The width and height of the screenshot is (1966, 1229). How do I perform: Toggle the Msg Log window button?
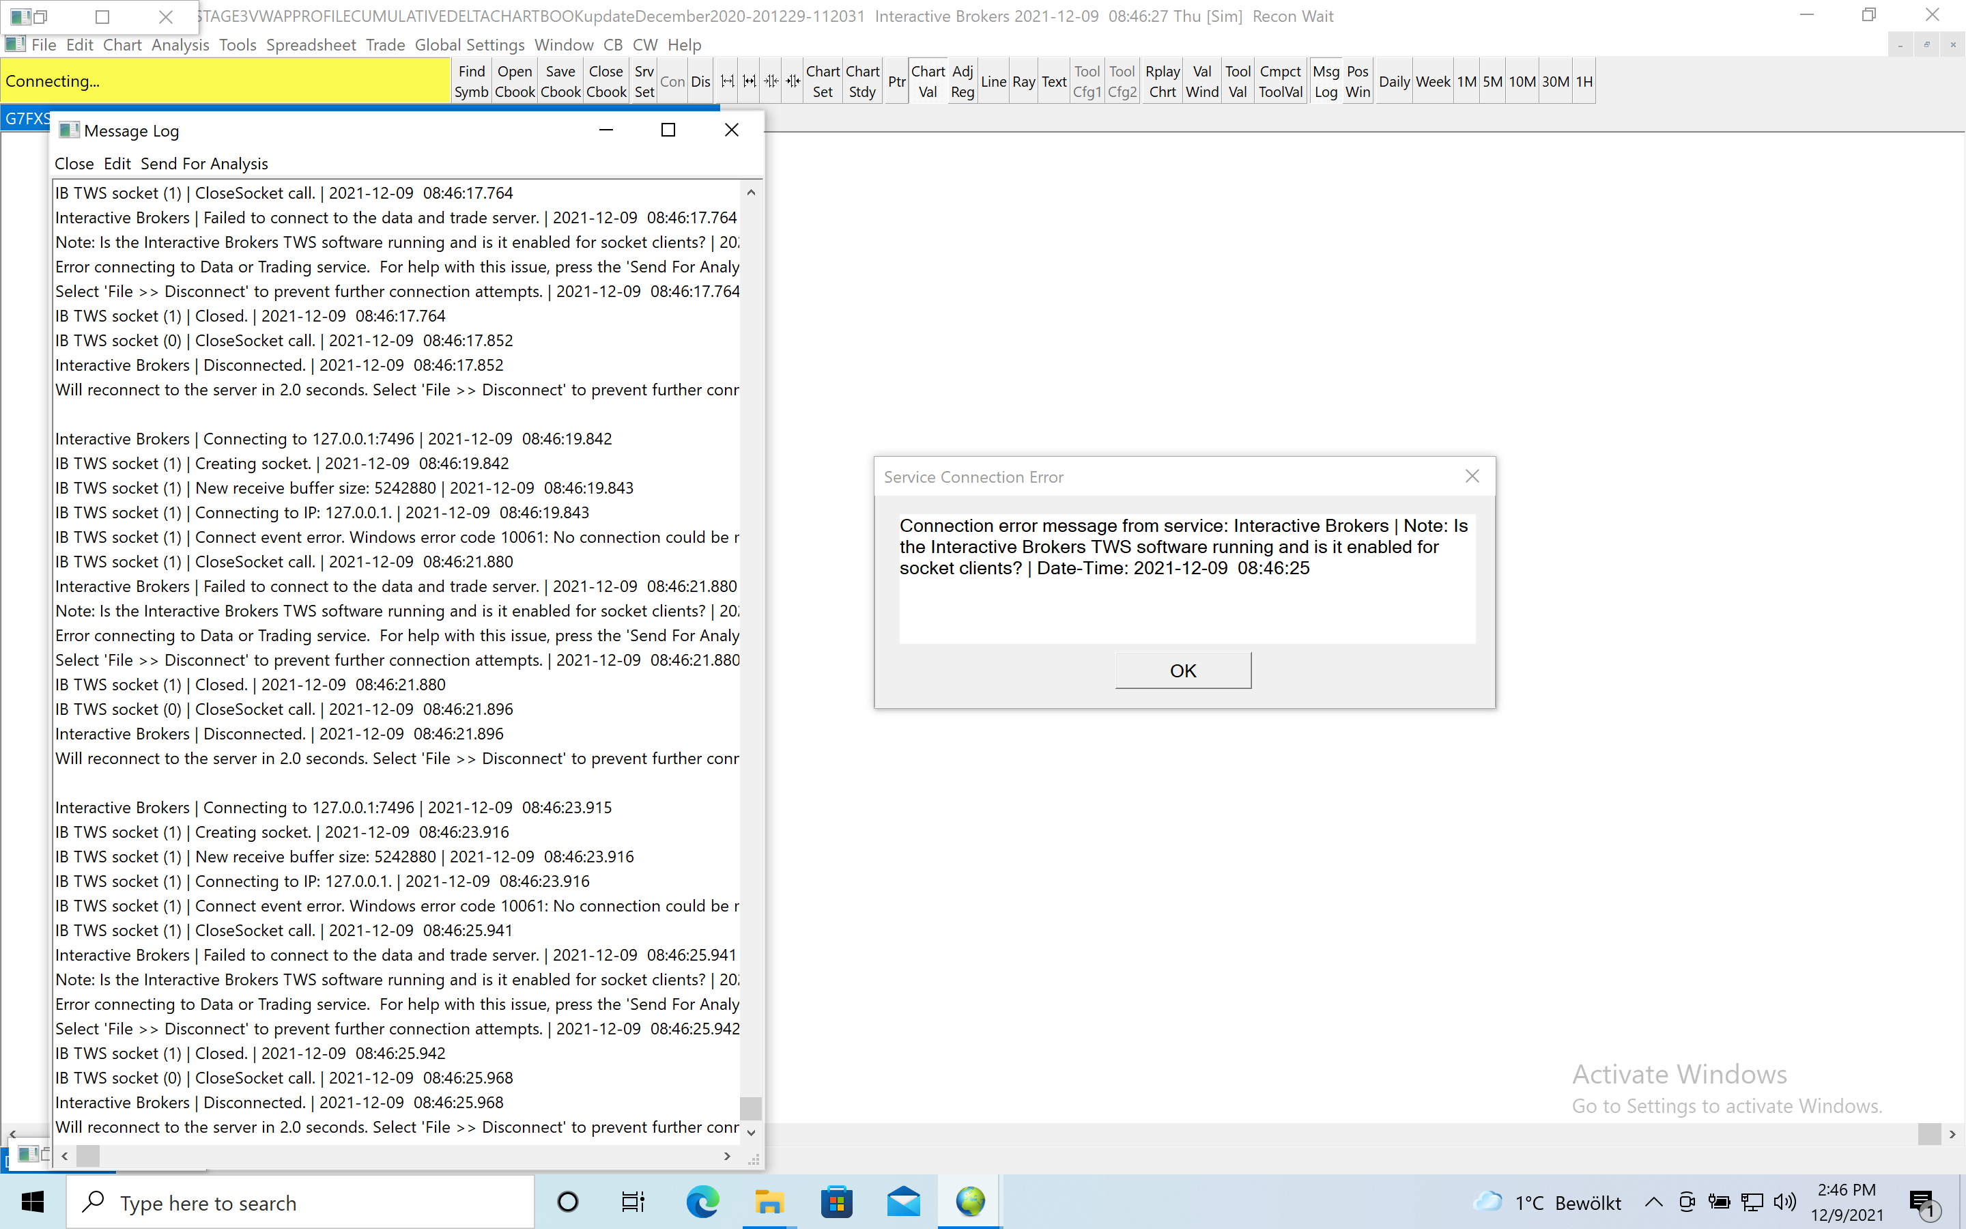[x=1325, y=81]
